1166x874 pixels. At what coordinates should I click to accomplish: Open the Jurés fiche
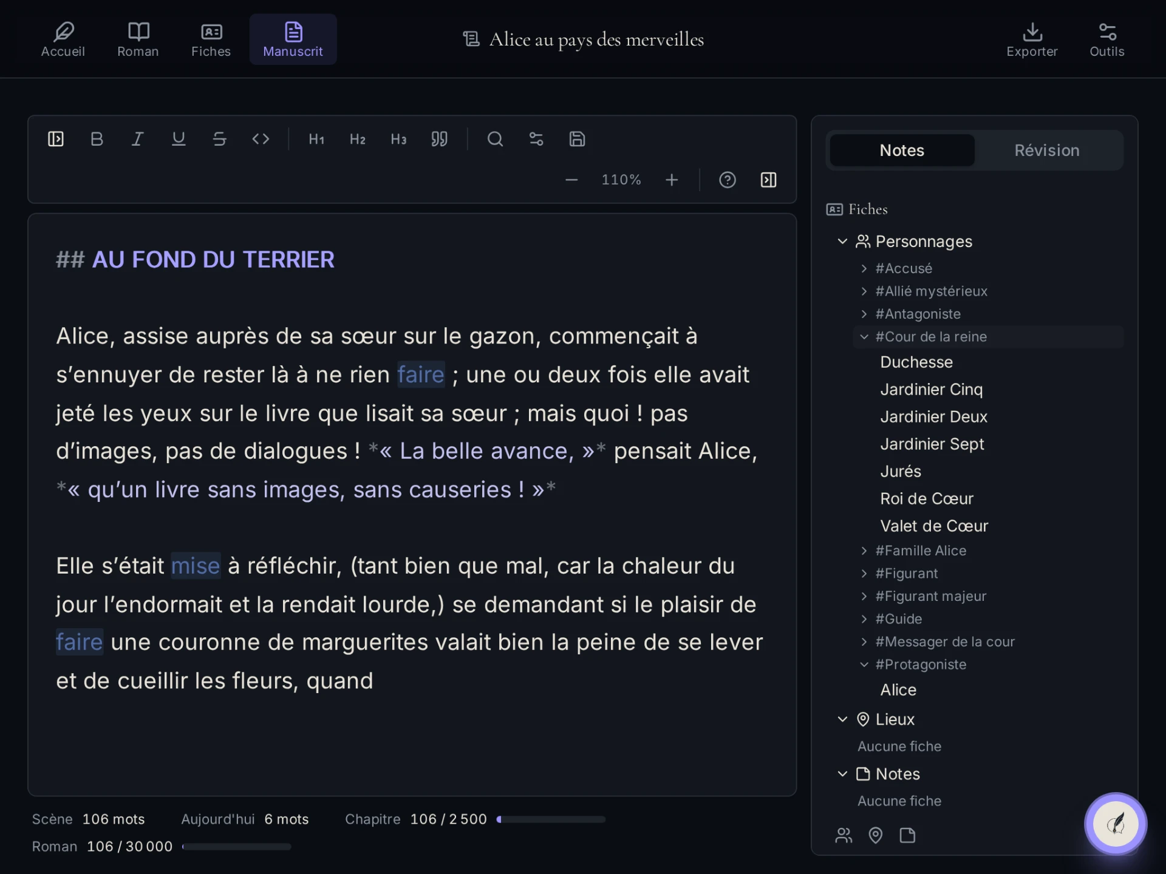[x=901, y=472]
